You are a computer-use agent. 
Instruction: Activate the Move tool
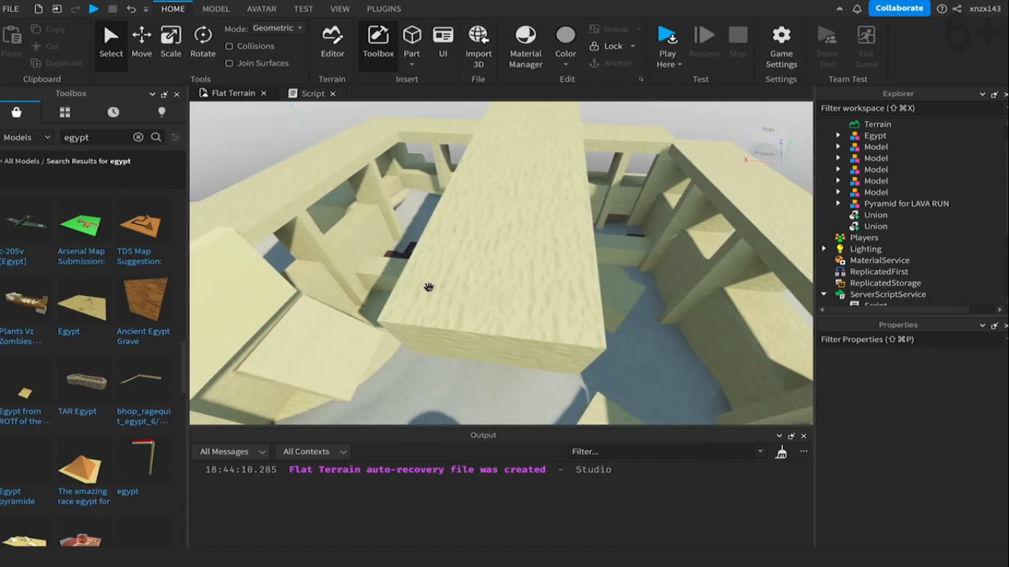pos(142,43)
